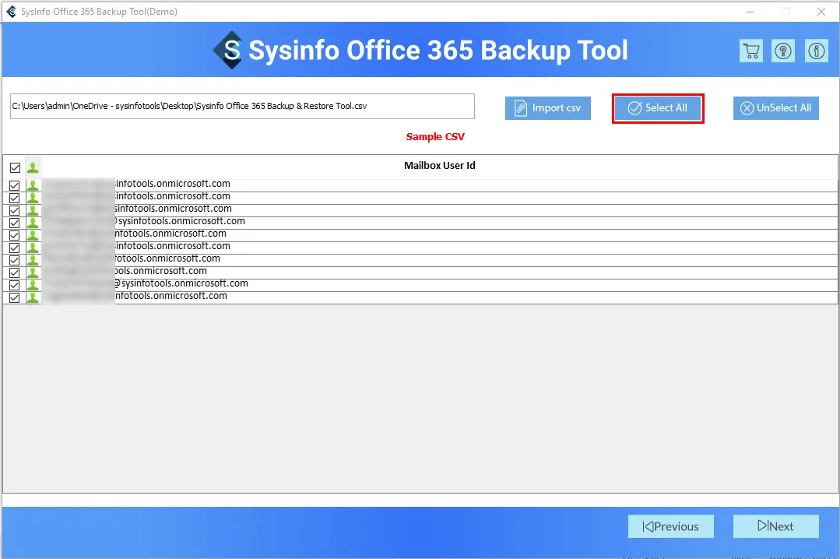840x559 pixels.
Task: Uncheck the first mailbox row checkbox
Action: point(15,185)
